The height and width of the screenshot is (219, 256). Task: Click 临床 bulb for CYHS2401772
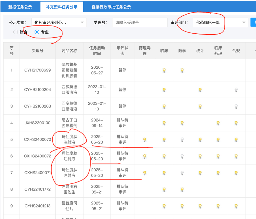point(164,189)
